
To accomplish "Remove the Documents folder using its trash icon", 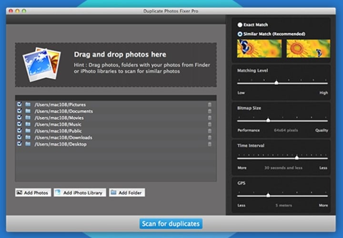I will tap(210, 111).
